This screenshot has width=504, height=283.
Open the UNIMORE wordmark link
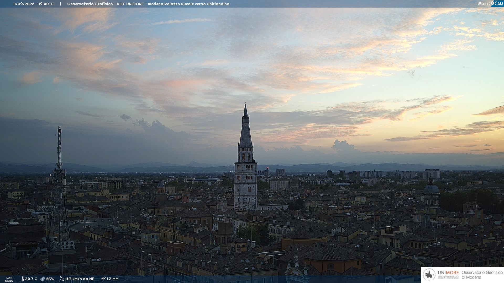(x=448, y=273)
